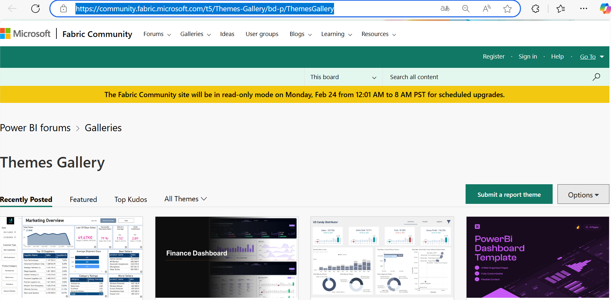Click the Submit a report theme button
Image resolution: width=611 pixels, height=300 pixels.
click(x=509, y=194)
